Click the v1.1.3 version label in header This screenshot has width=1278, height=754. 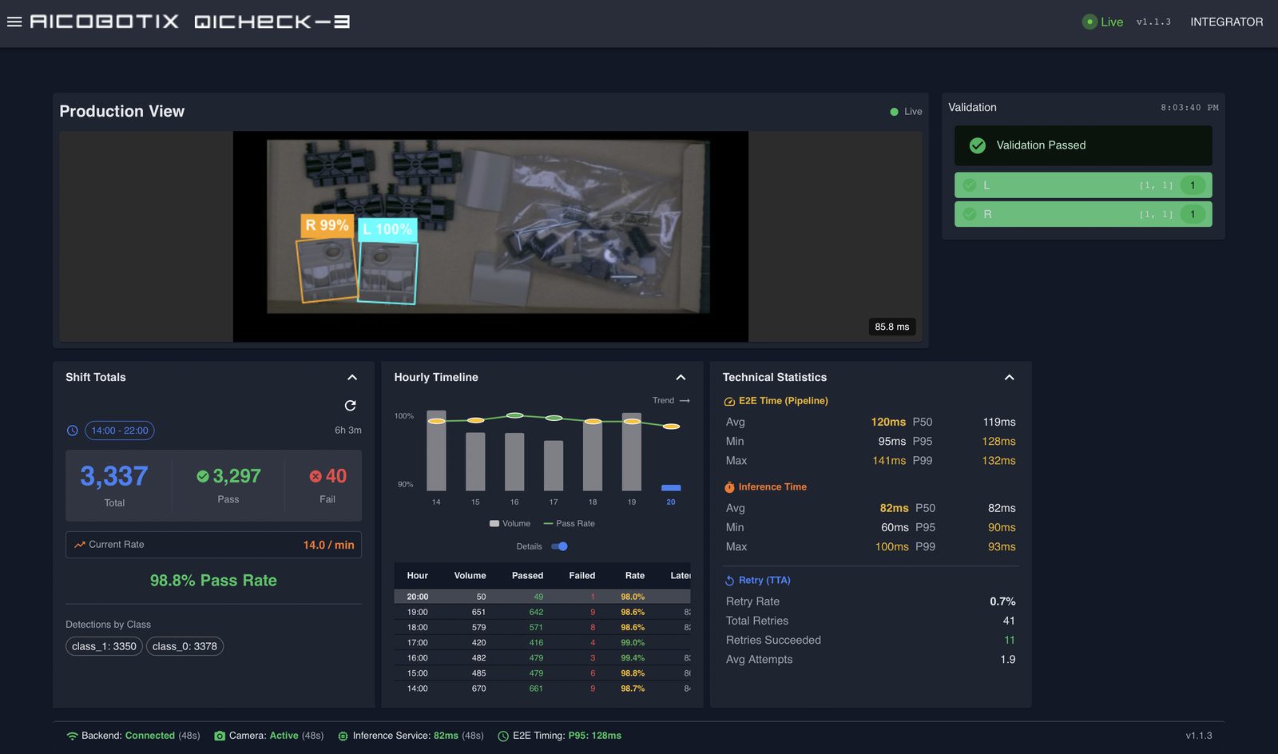pyautogui.click(x=1153, y=22)
